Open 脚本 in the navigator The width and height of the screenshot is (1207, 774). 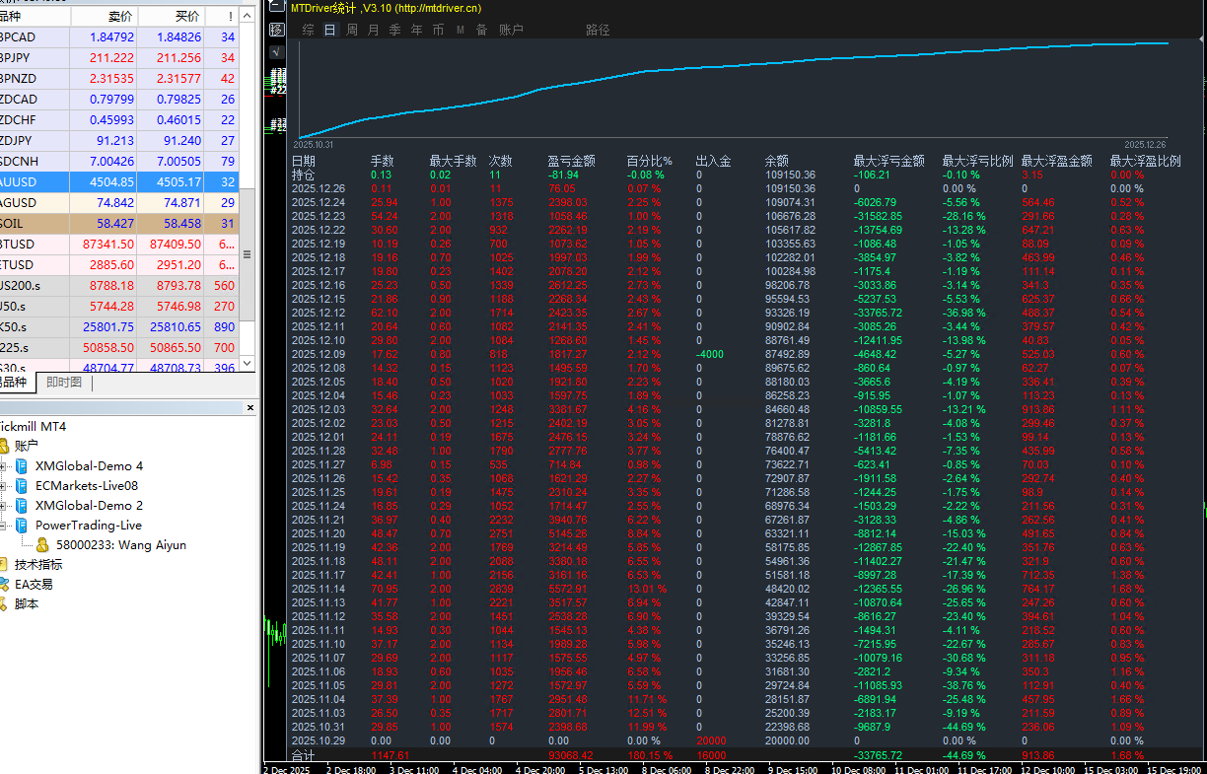pyautogui.click(x=27, y=604)
